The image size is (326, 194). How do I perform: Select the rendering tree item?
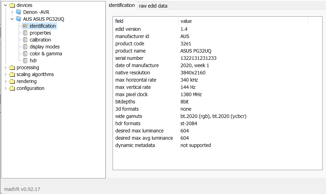pos(27,81)
